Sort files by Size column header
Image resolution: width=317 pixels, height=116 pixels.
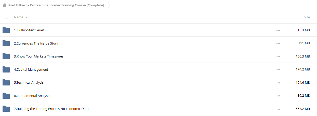(x=307, y=17)
